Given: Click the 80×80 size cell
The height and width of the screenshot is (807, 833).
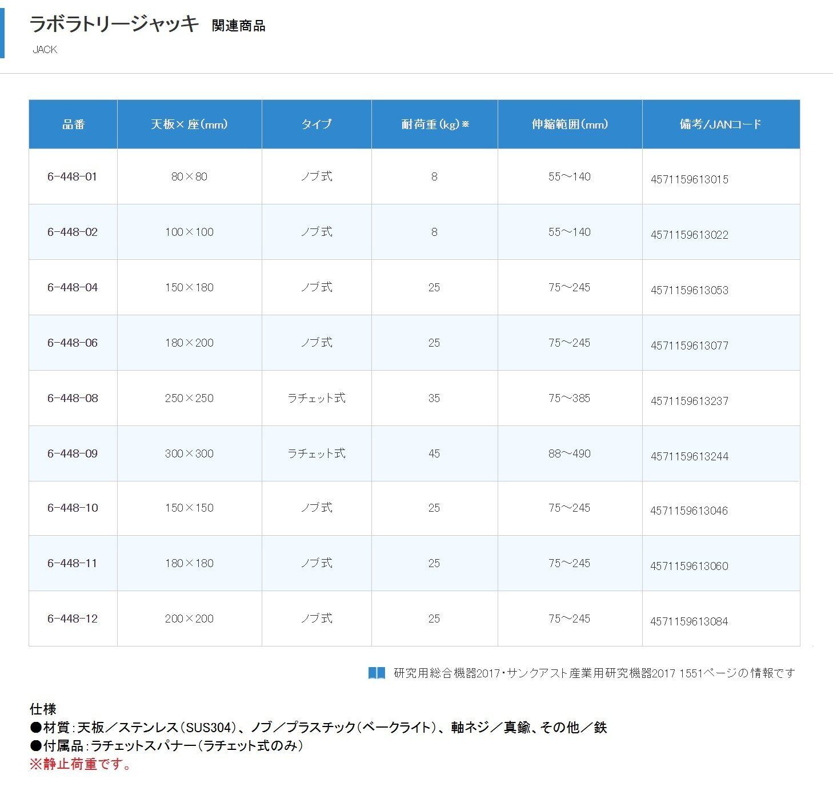Looking at the screenshot, I should pos(189,177).
